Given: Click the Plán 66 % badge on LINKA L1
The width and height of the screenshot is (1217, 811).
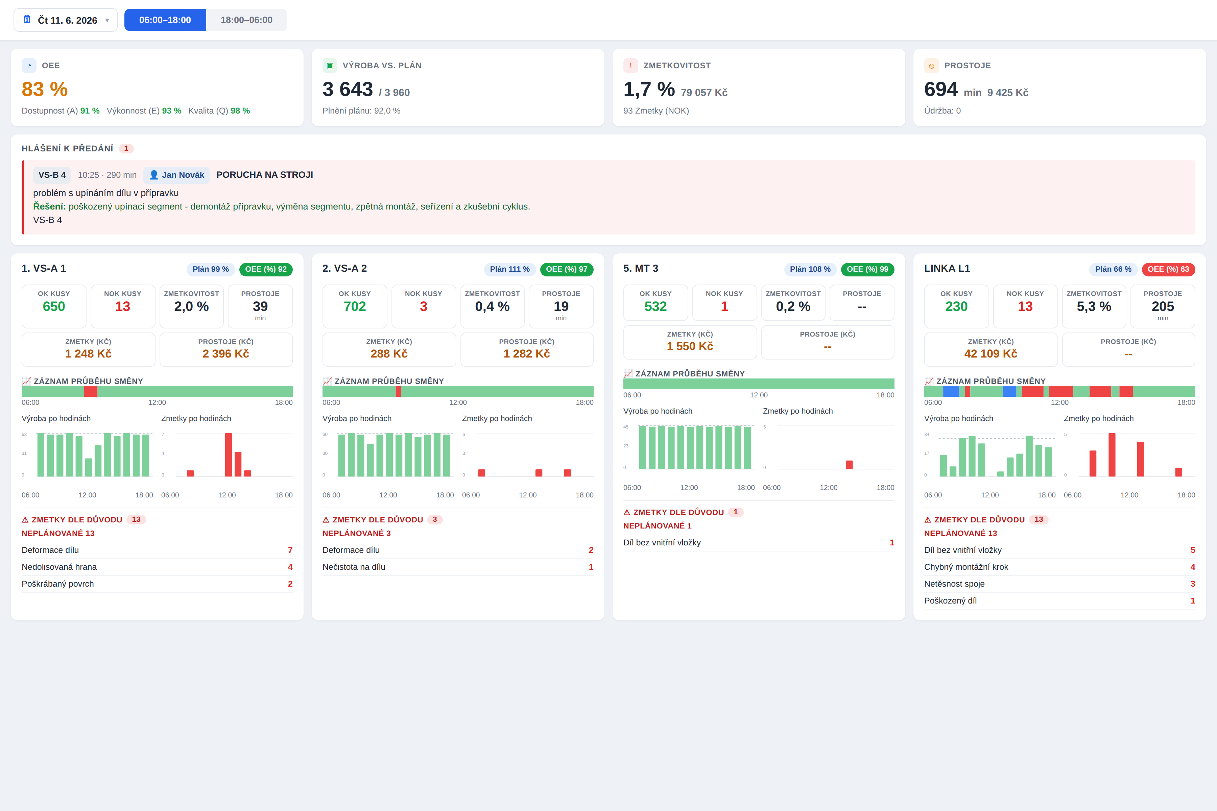Looking at the screenshot, I should tap(1114, 269).
